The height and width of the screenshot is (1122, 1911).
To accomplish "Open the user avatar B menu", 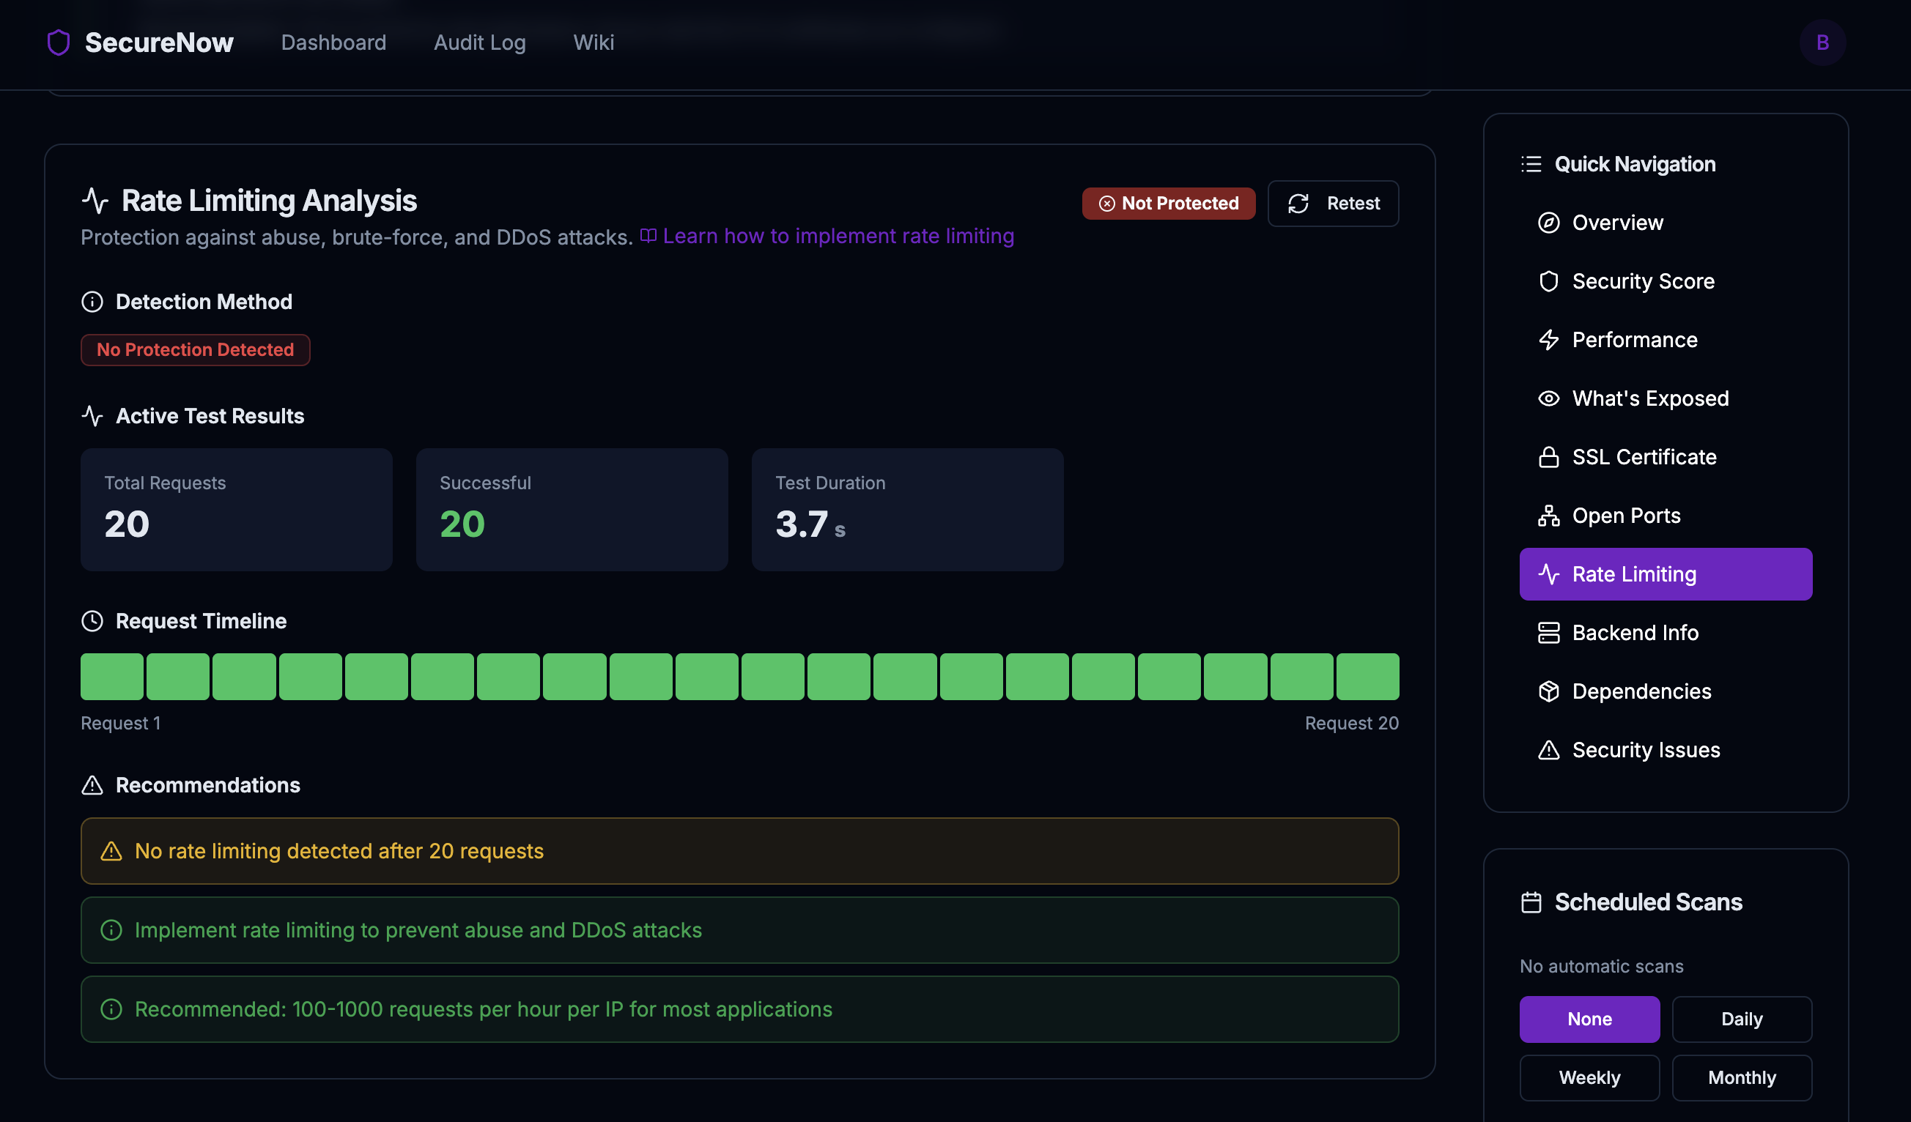I will coord(1822,42).
